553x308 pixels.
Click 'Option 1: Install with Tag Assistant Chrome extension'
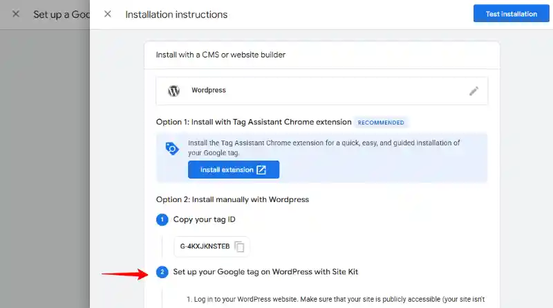[x=254, y=122]
